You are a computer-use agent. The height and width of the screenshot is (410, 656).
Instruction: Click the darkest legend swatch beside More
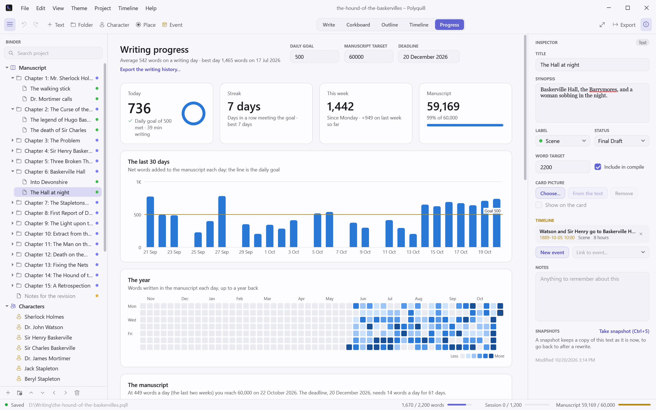[491, 356]
